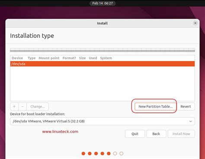Select the /dev/sda row in table
This screenshot has width=205, height=159.
[102, 64]
